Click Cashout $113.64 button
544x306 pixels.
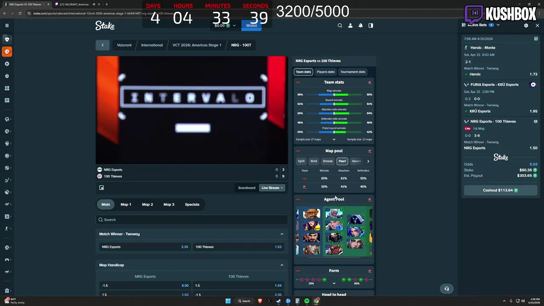[x=501, y=190]
